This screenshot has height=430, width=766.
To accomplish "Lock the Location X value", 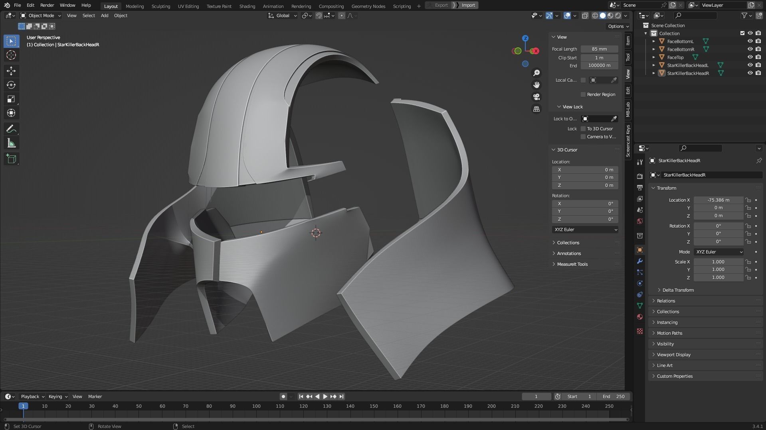I will (748, 200).
